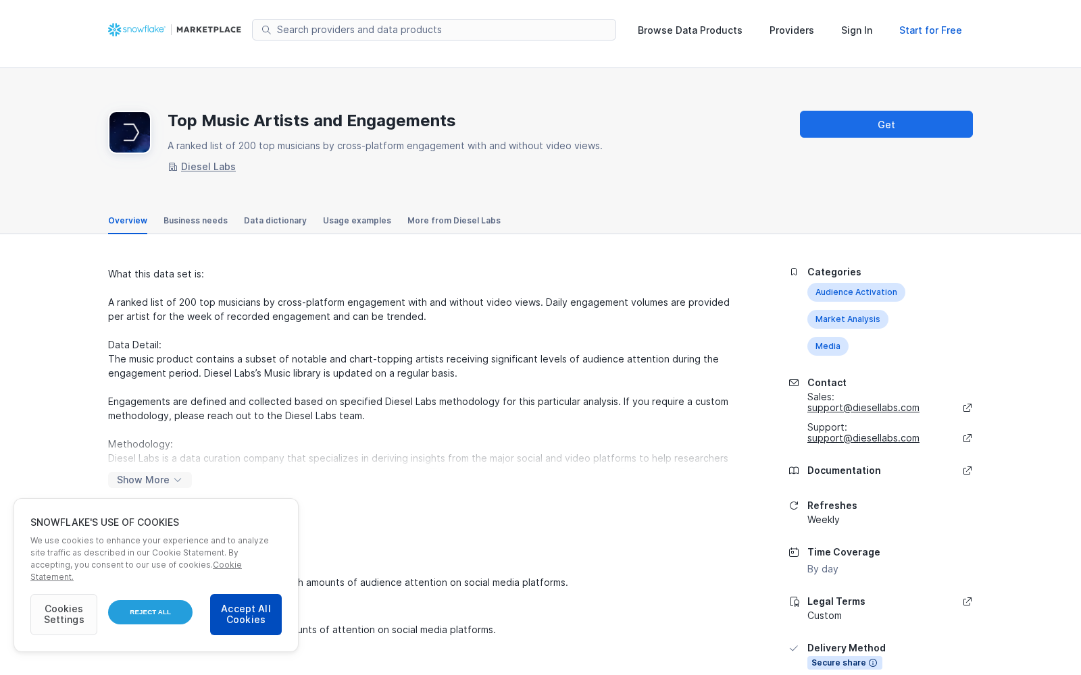Expand the description with Show More
Image resolution: width=1081 pixels, height=675 pixels.
[x=150, y=480]
